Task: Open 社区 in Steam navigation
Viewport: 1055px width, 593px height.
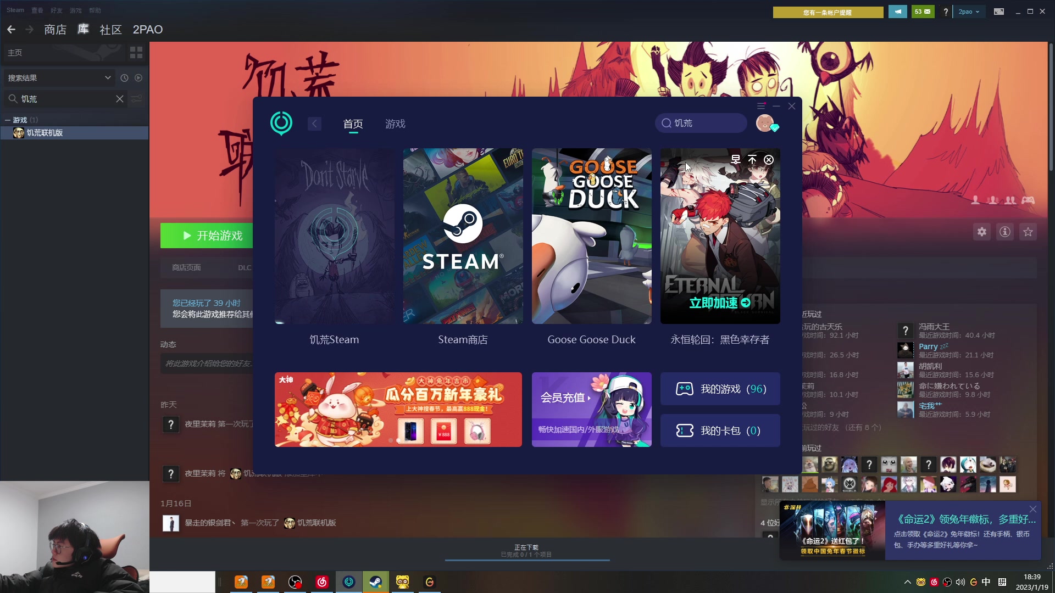Action: point(110,30)
